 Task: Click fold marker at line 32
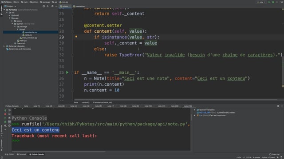(x=73, y=55)
